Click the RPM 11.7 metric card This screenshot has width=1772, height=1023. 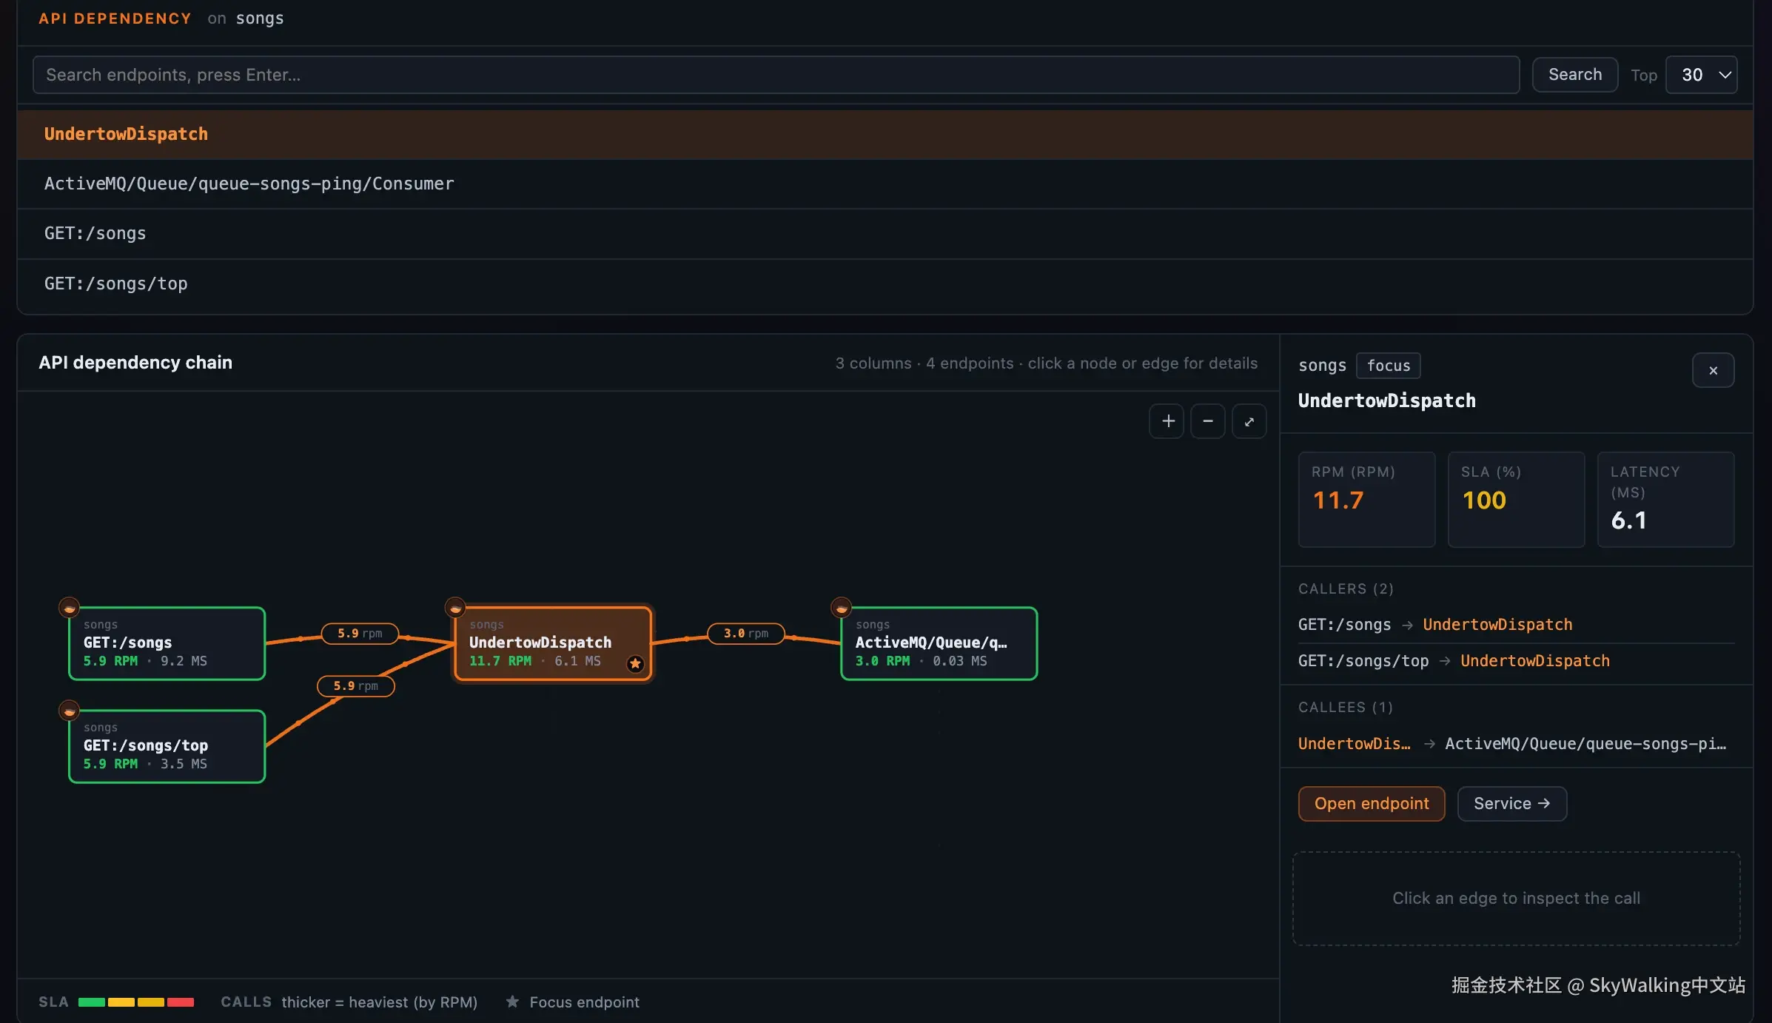tap(1367, 500)
